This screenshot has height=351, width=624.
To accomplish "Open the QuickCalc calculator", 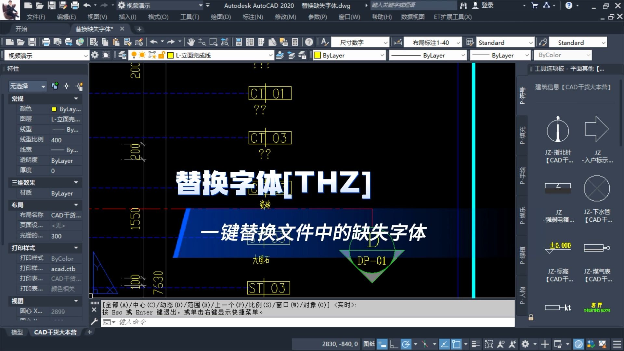I will pyautogui.click(x=294, y=42).
